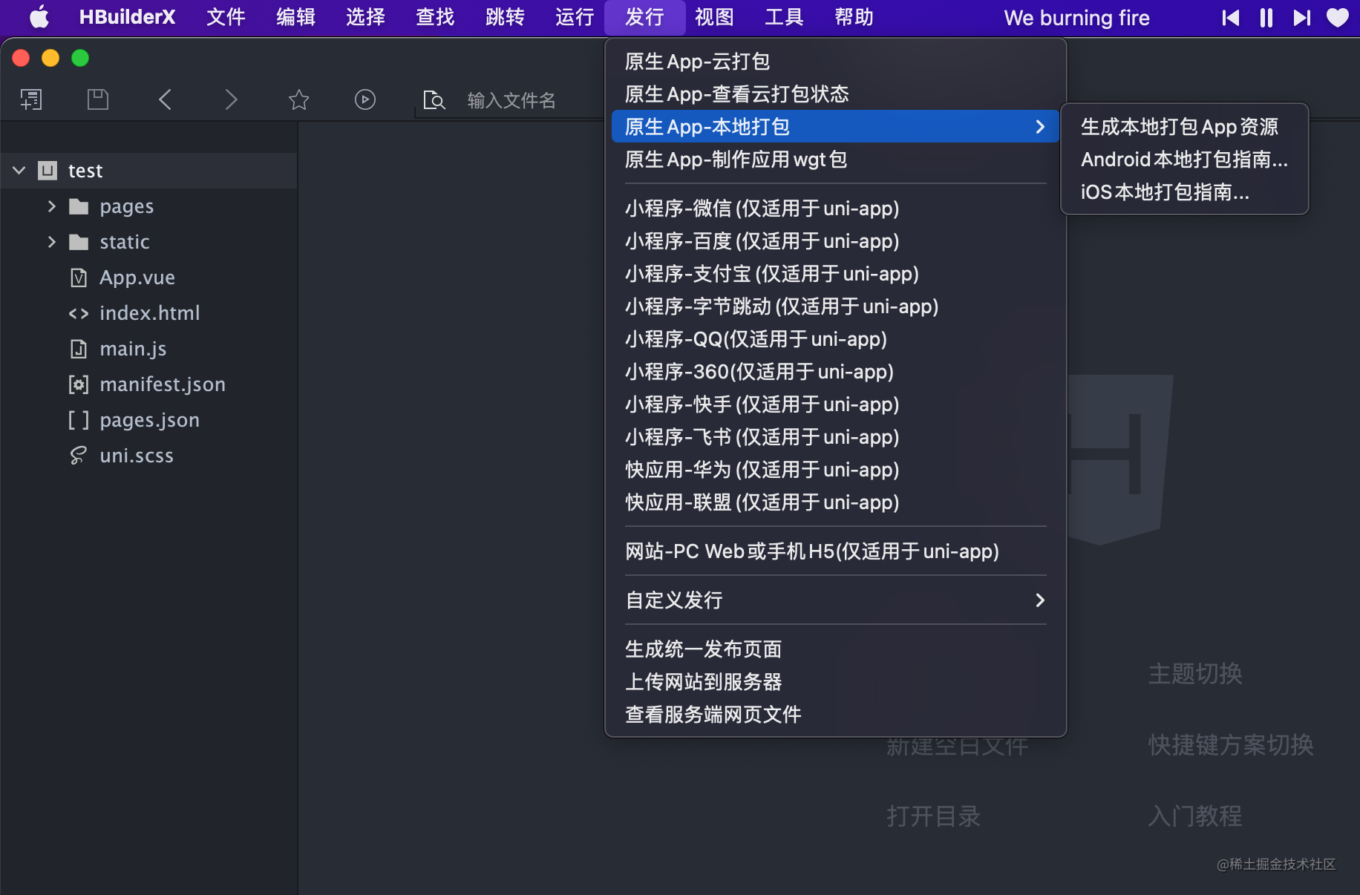Screen dimensions: 1360x895
Task: Expand the 原生App-本地打包 submenu arrow
Action: [1040, 126]
